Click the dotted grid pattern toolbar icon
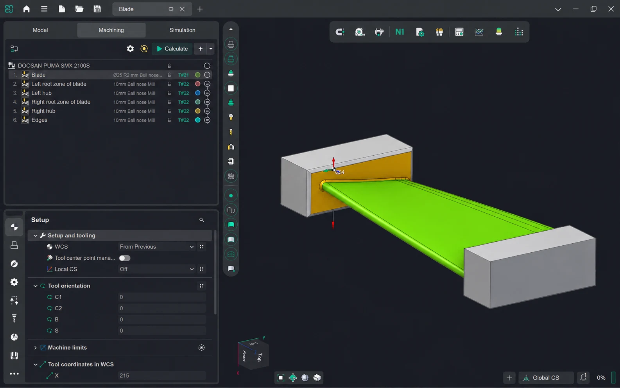Screen dimensions: 620x388 (519, 32)
